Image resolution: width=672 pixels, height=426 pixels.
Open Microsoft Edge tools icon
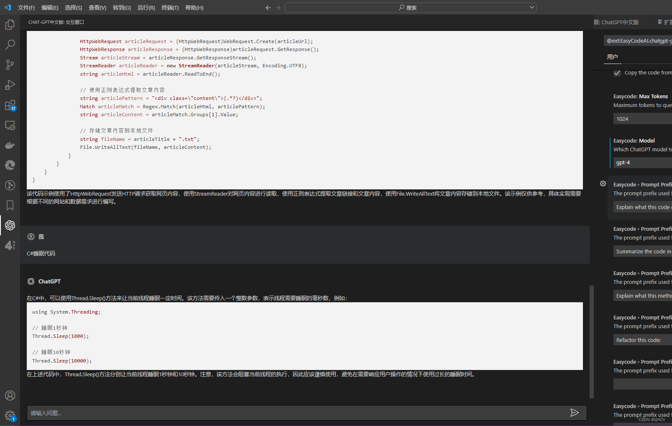pos(10,165)
